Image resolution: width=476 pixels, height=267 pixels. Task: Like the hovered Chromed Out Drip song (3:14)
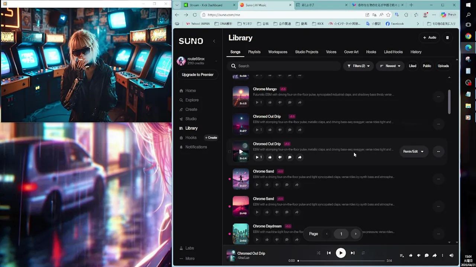(270, 157)
